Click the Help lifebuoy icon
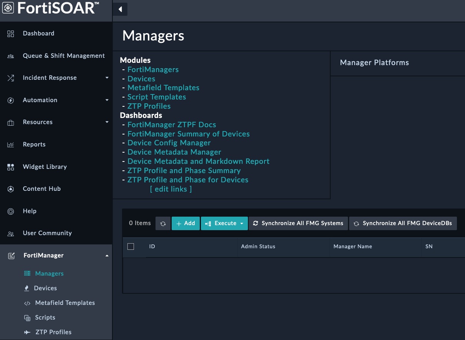This screenshot has height=340, width=465. 11,211
